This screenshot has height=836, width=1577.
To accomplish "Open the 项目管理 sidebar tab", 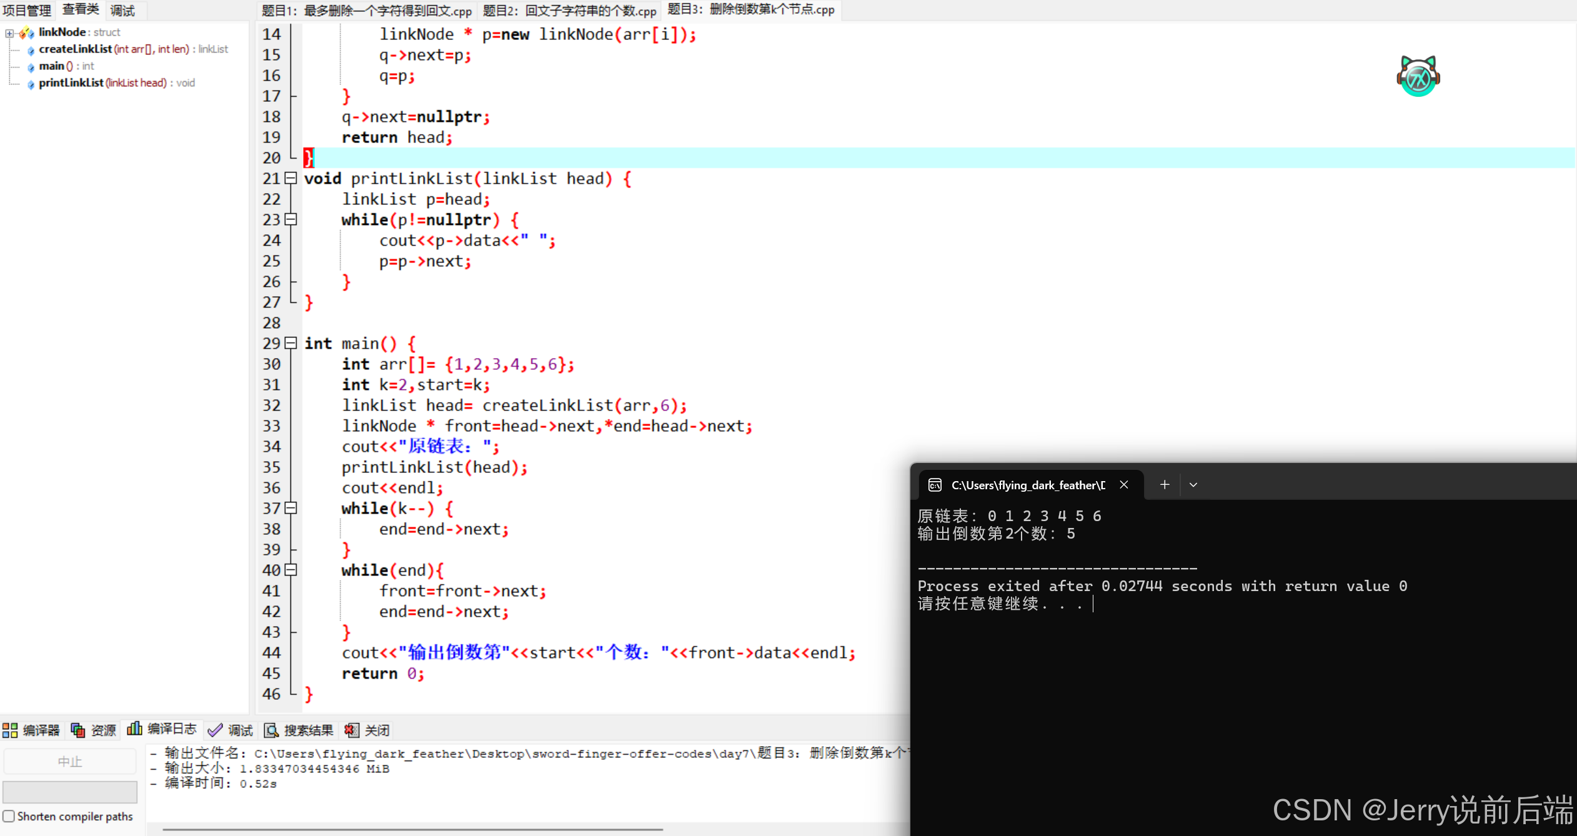I will click(27, 11).
